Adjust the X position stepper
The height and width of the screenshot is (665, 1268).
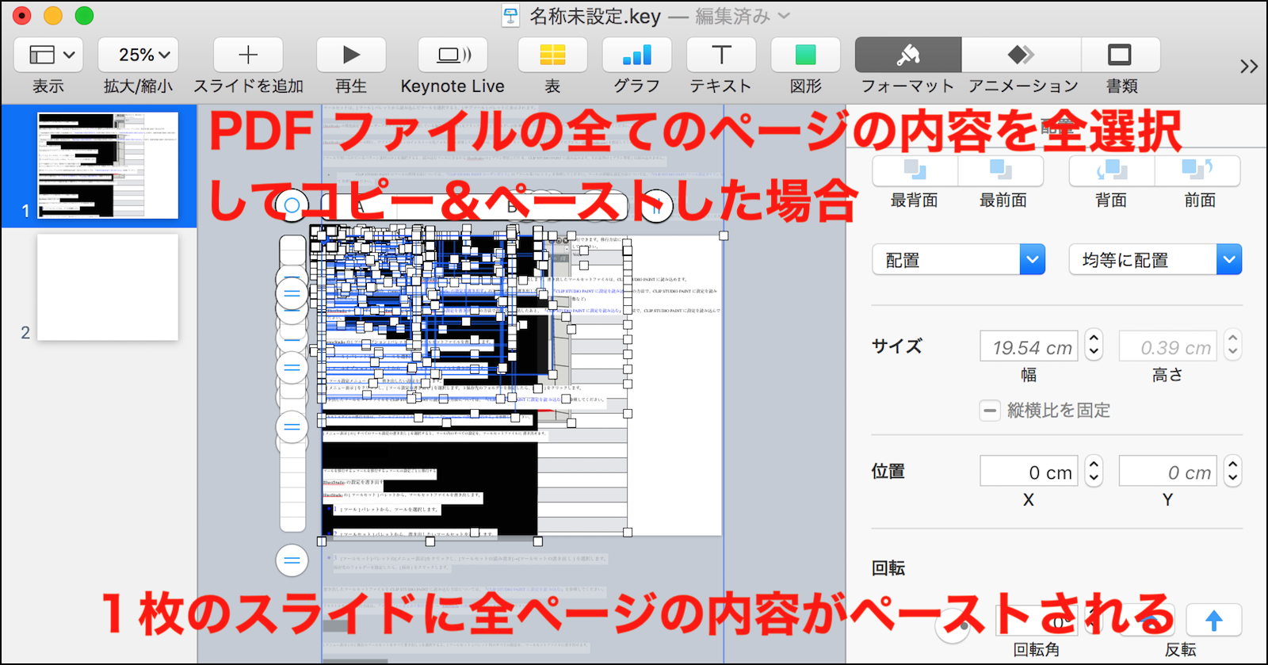(x=1094, y=471)
